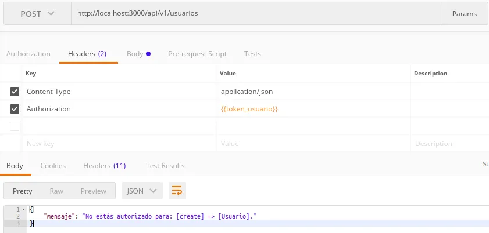Show the response Cookies tab
This screenshot has height=233, width=489.
point(53,166)
